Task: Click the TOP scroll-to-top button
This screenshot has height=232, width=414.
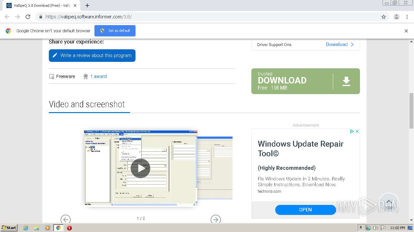Action: pyautogui.click(x=389, y=203)
